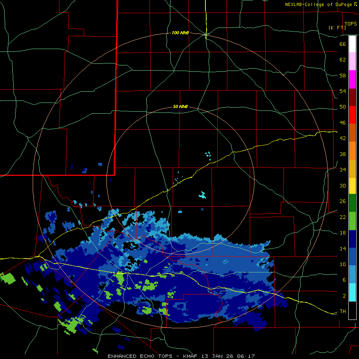359x359 pixels.
Task: Click the white swatch at the top of the tops scale
Action: pos(352,44)
